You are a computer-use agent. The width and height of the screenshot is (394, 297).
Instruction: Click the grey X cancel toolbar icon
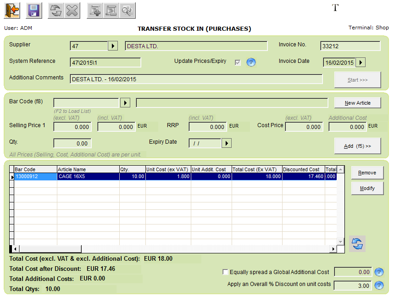[x=72, y=10]
